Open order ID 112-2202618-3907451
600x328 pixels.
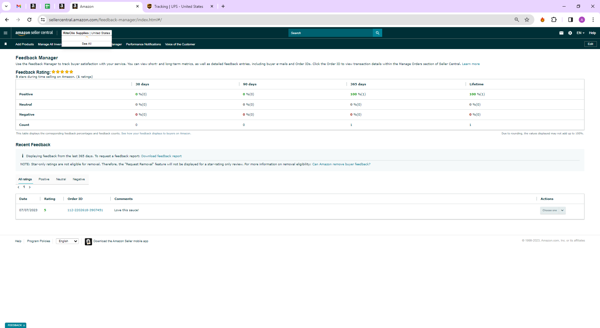[x=85, y=210]
